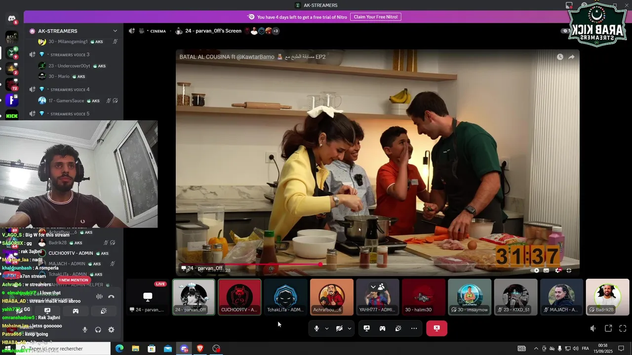The height and width of the screenshot is (355, 632).
Task: Start an activity from call bar
Action: [382, 328]
